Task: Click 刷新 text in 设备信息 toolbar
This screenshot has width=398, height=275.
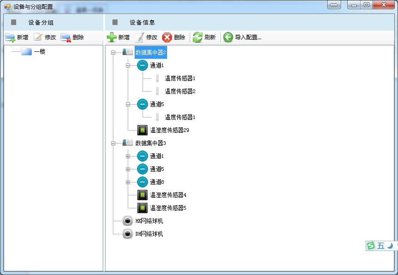Action: [x=210, y=37]
